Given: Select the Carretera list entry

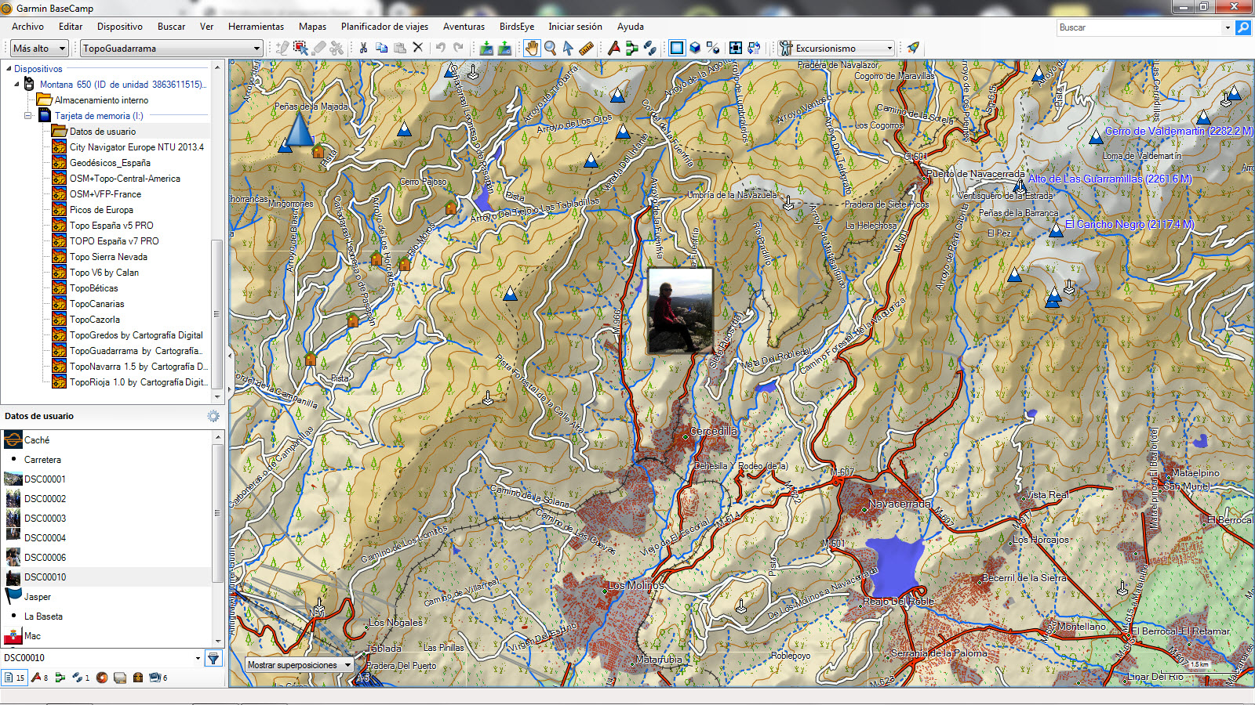Looking at the screenshot, I should 42,460.
